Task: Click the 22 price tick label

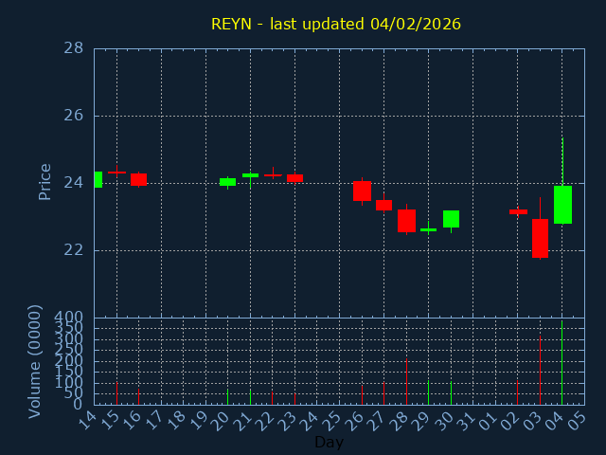Action: pyautogui.click(x=73, y=250)
